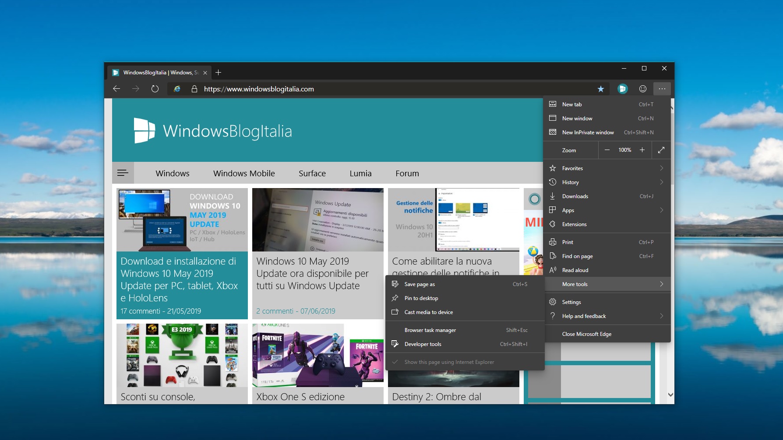Image resolution: width=783 pixels, height=440 pixels.
Task: Expand the Apps submenu chevron
Action: coord(661,210)
